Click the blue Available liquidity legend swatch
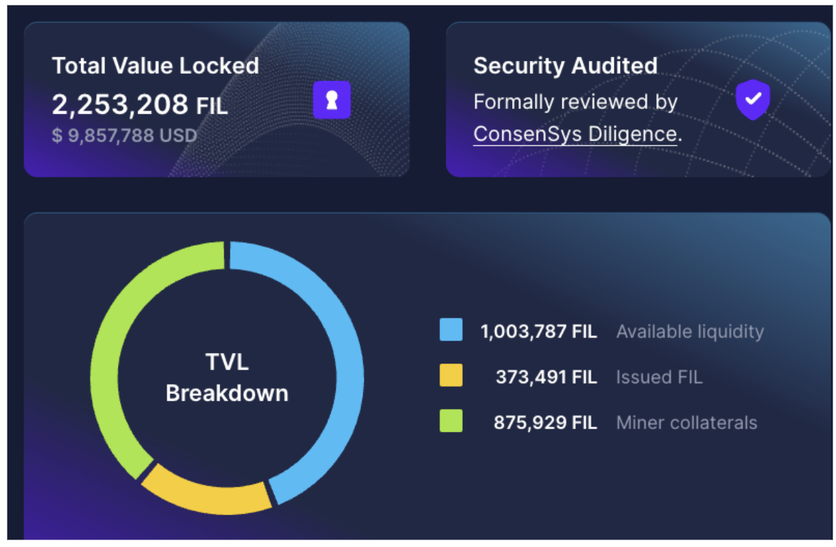The height and width of the screenshot is (547, 836). [x=451, y=330]
